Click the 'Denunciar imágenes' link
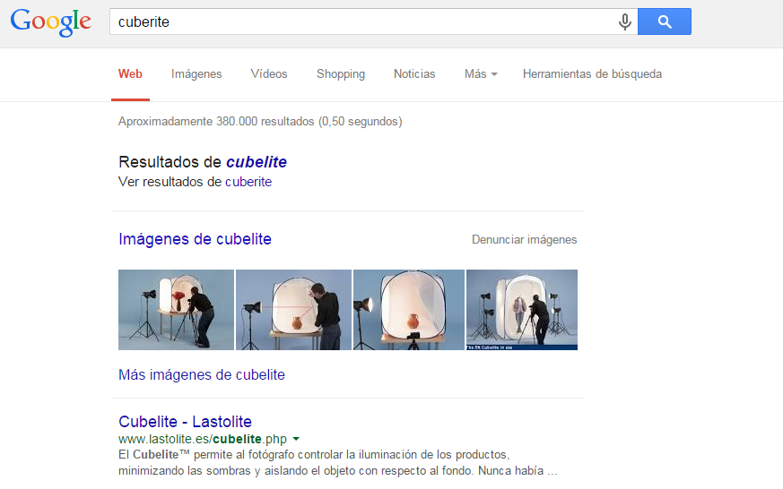This screenshot has width=783, height=489. coord(525,240)
